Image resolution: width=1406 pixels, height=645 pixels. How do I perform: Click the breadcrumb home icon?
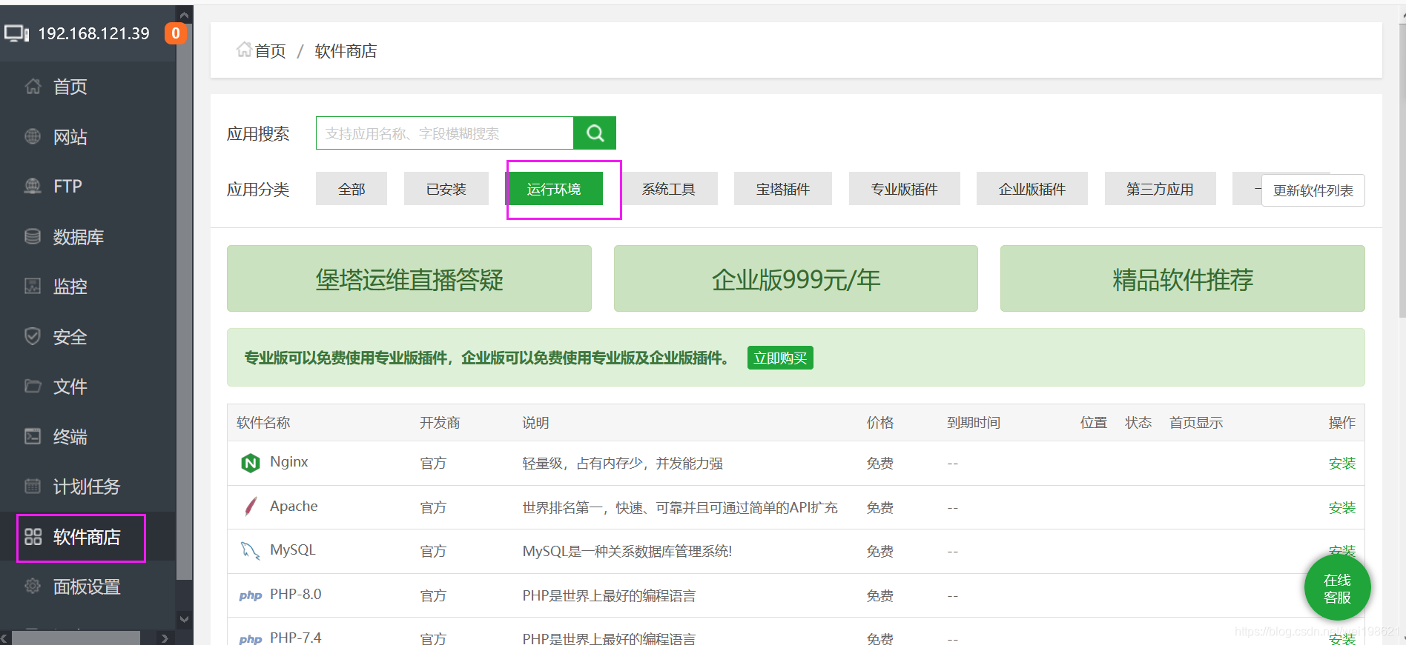click(244, 50)
